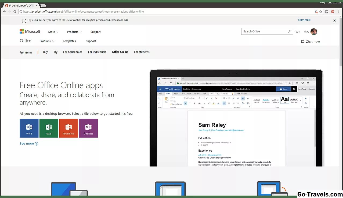Close the Free Microsoft Office browser tab
343x198 pixels.
tap(36, 5)
